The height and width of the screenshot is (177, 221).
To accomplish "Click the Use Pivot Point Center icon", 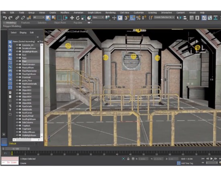I will click(108, 18).
